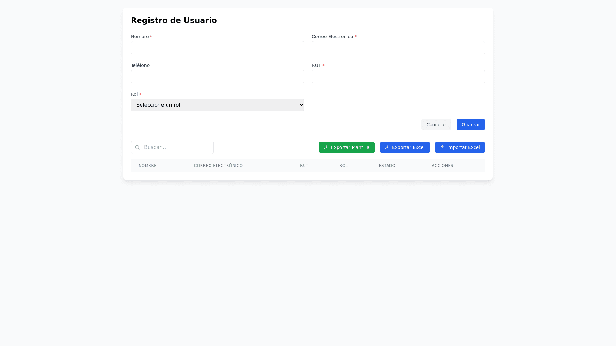Viewport: 616px width, 346px height.
Task: Click into the RUT input field
Action: [398, 77]
